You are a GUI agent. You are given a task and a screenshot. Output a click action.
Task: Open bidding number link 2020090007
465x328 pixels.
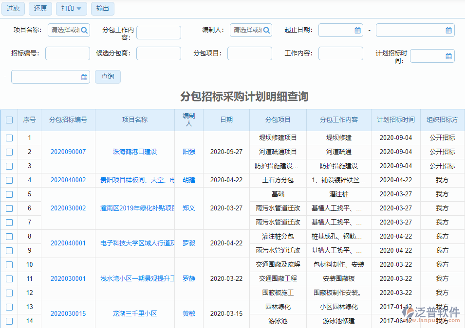click(68, 152)
